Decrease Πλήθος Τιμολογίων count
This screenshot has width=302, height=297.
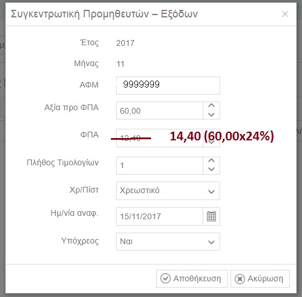pos(211,169)
